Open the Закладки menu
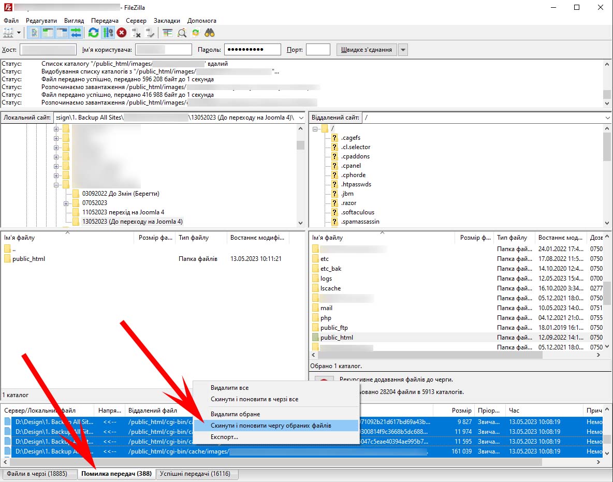This screenshot has height=482, width=613. pos(167,21)
